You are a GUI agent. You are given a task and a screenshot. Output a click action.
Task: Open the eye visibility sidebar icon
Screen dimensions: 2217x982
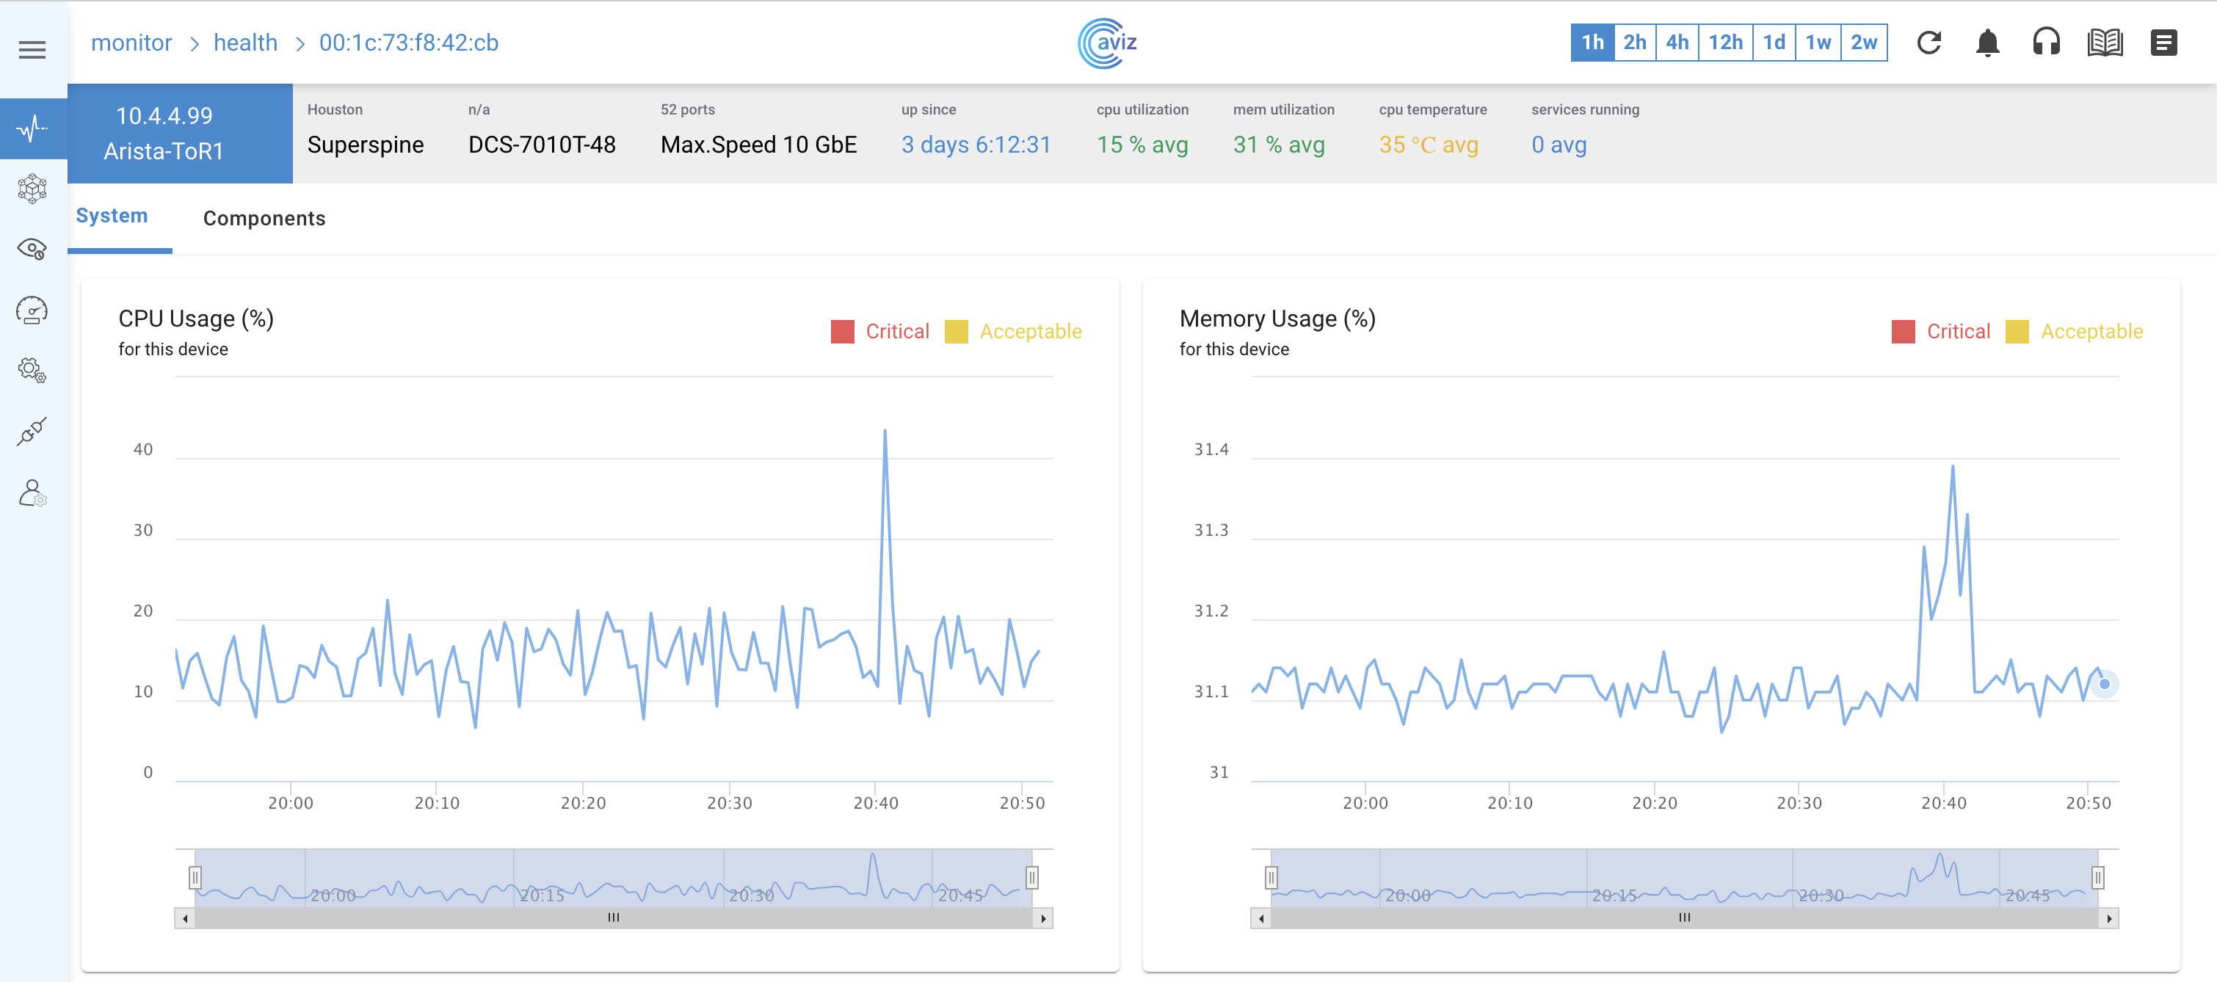tap(32, 250)
